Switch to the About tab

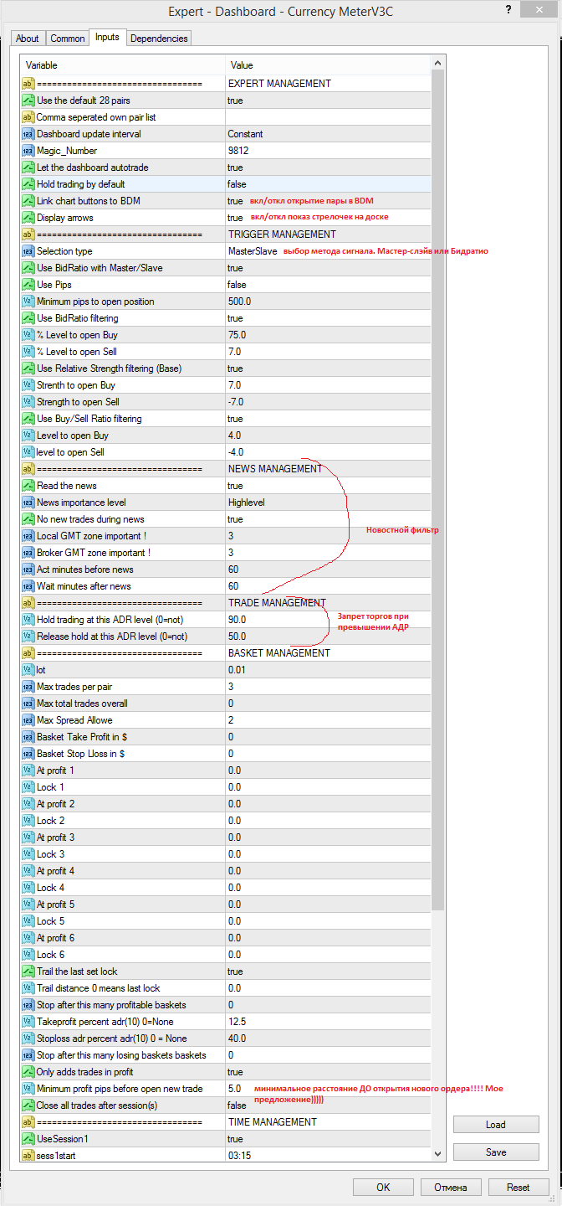coord(28,39)
